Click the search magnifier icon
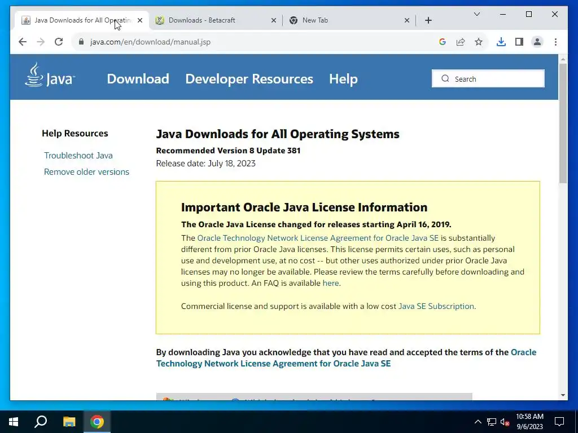This screenshot has width=578, height=433. (445, 79)
